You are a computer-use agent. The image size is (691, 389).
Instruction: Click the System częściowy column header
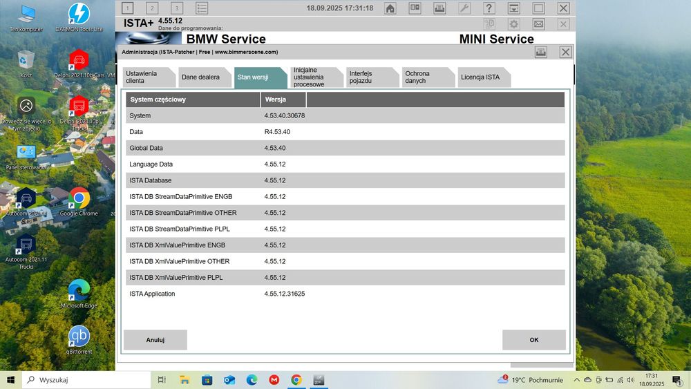[x=193, y=99]
